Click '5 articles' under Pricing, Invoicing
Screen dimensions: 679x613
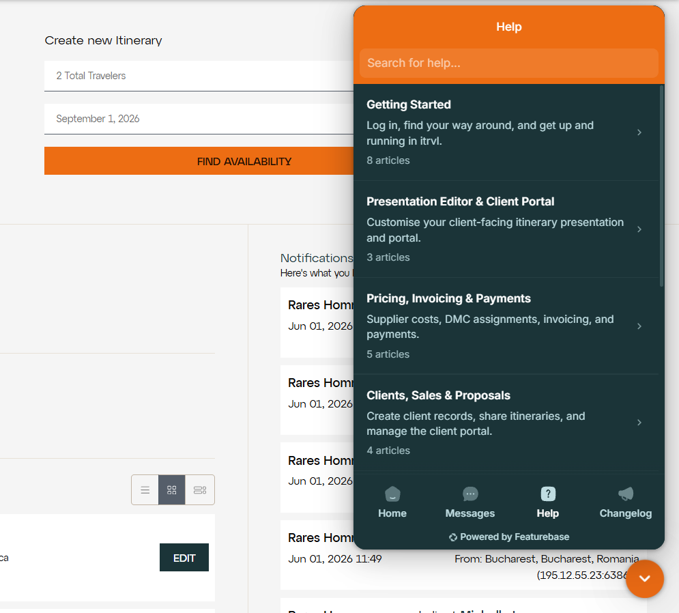click(x=388, y=354)
